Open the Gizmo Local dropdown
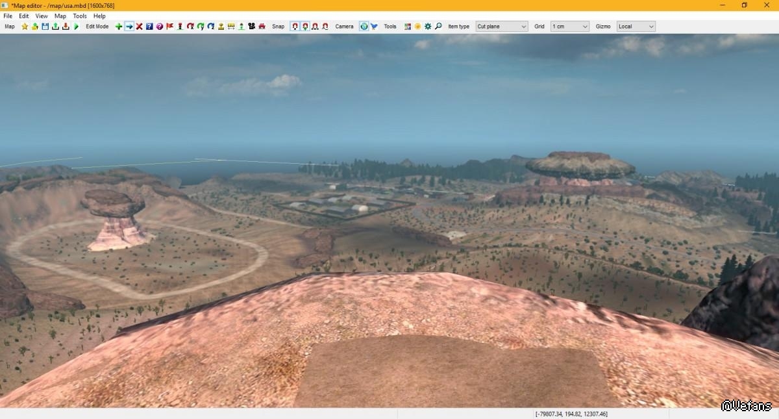This screenshot has width=779, height=419. 636,27
